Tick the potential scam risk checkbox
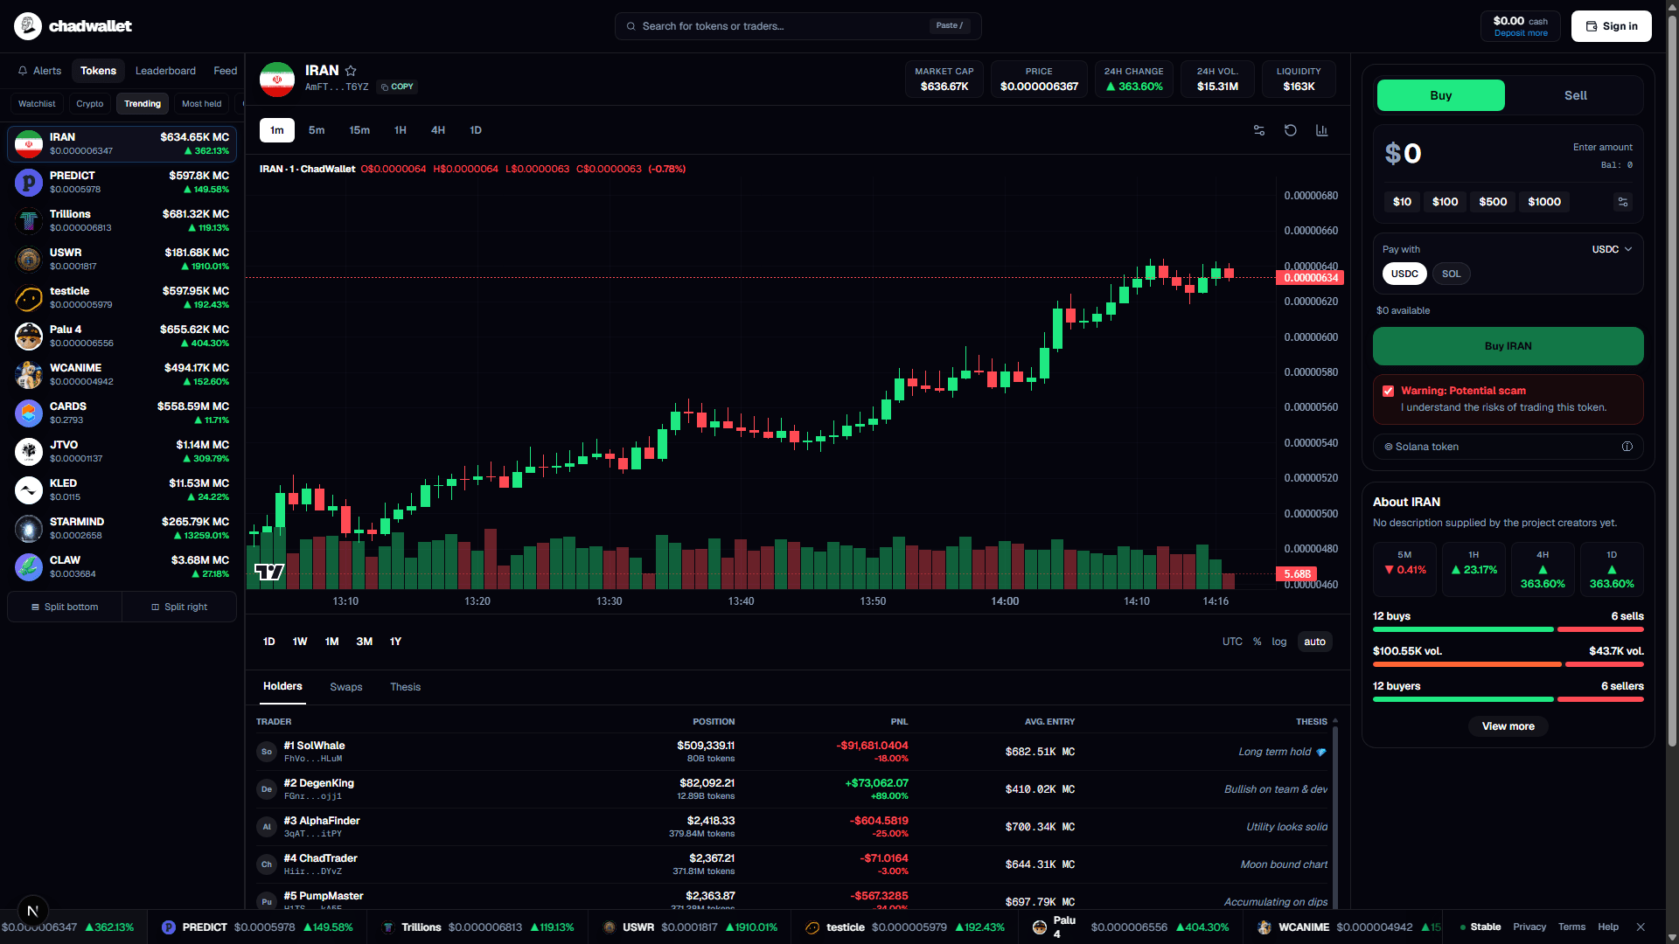Viewport: 1679px width, 944px height. (1389, 391)
